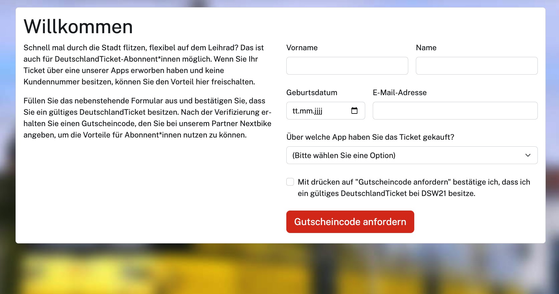Click the "Name" field label
The width and height of the screenshot is (559, 294).
[426, 48]
